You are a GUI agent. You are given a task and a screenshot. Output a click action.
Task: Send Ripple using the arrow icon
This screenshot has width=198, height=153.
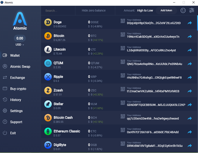tap(190, 78)
